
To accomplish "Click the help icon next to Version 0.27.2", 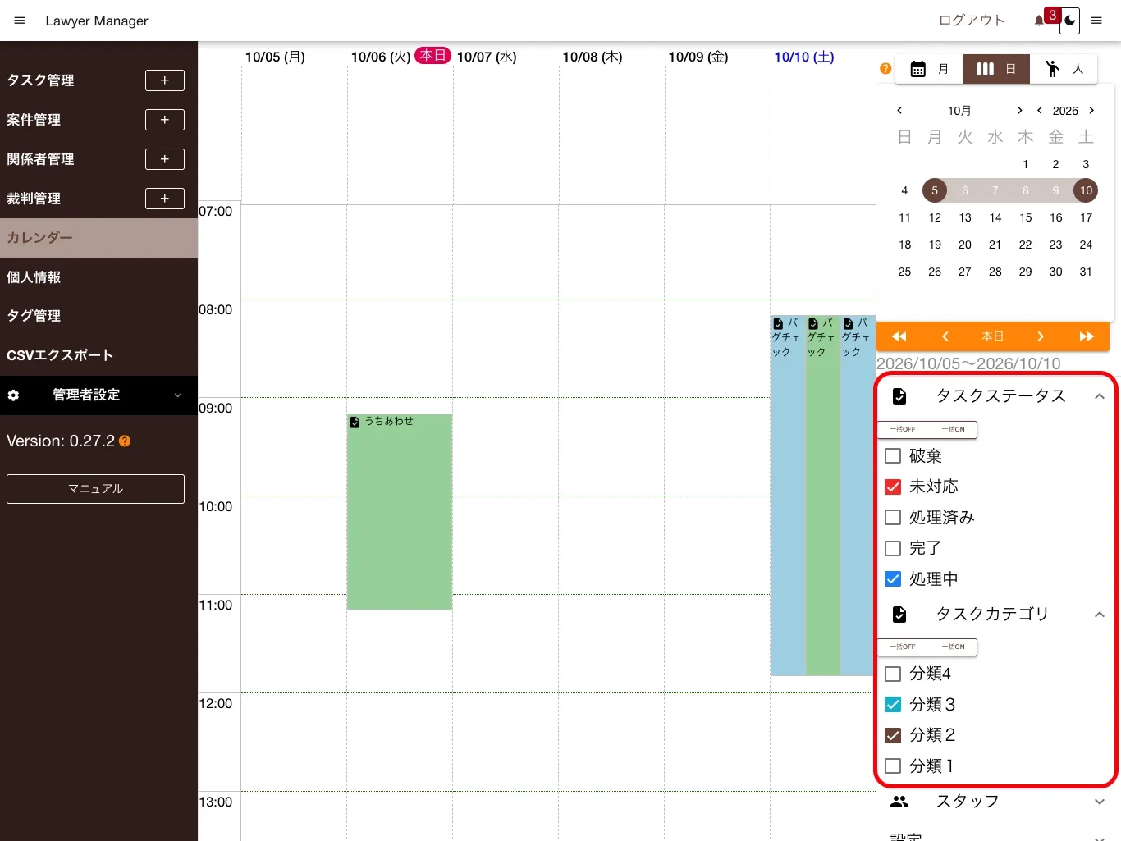I will 125,441.
